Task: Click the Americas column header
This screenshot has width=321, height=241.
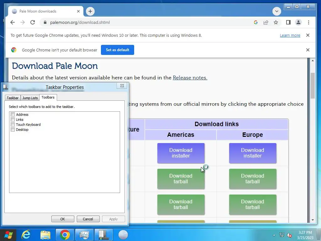Action: 181,135
